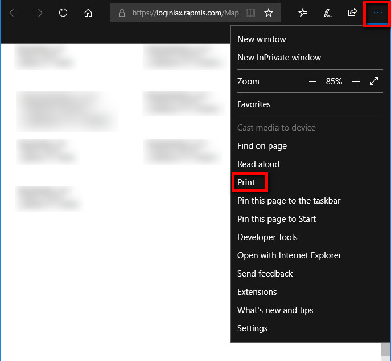Click the address bar URL field
Screen dimensions: 391x361
click(x=185, y=13)
